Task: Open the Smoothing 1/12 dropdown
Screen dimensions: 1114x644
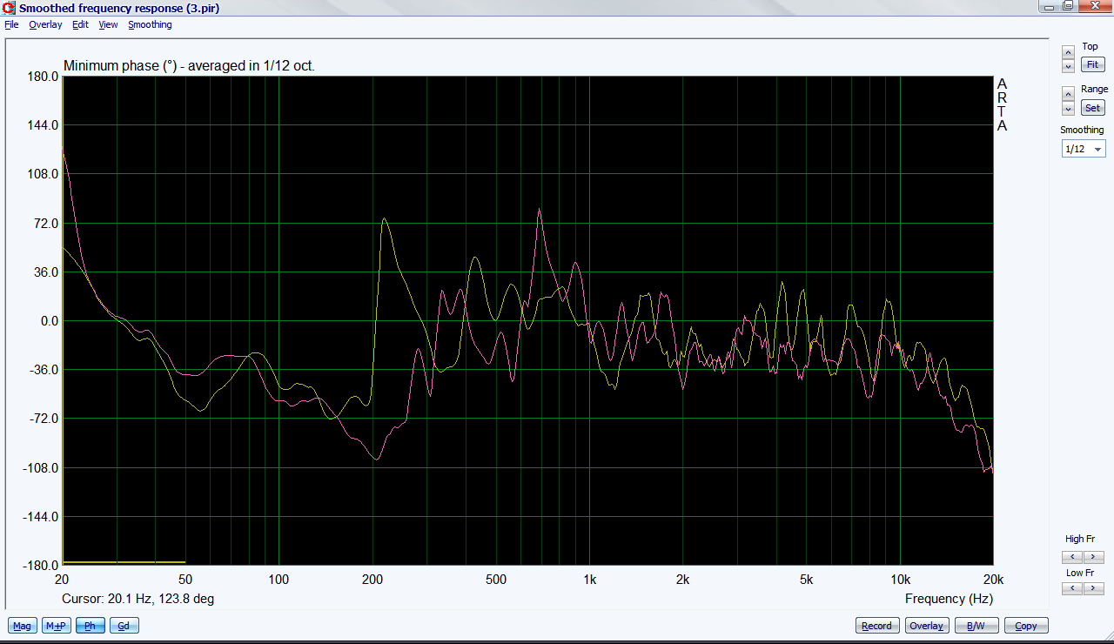Action: pyautogui.click(x=1084, y=149)
